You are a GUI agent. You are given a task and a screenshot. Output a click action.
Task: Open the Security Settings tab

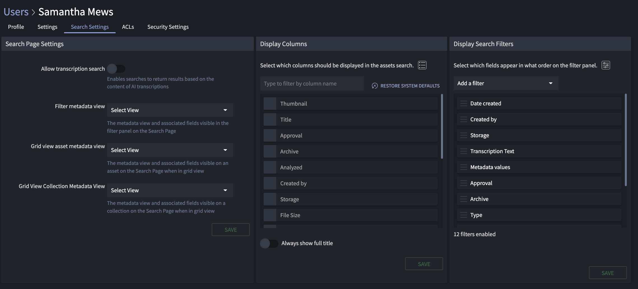click(168, 27)
